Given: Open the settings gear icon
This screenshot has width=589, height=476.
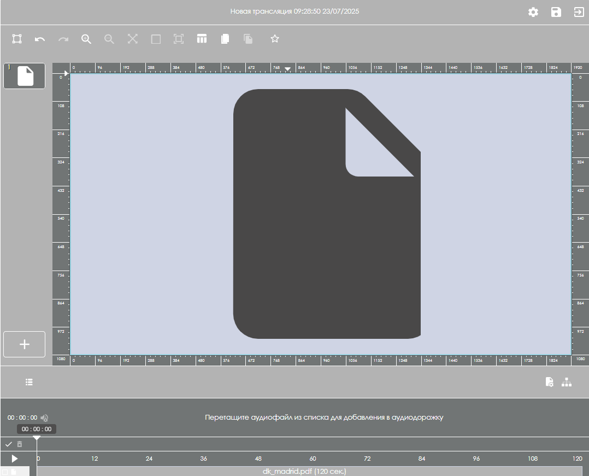Looking at the screenshot, I should [533, 12].
